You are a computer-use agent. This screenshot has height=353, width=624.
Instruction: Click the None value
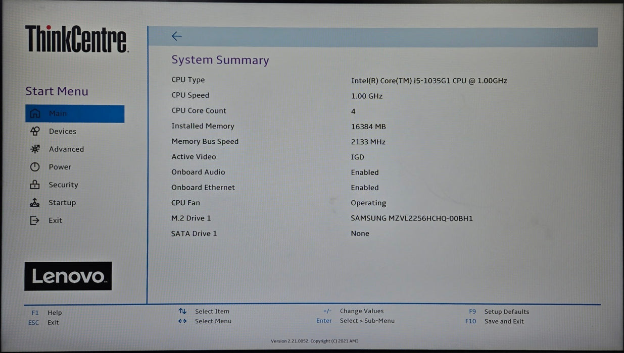pos(360,233)
